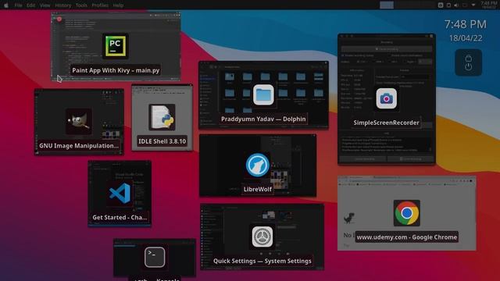
Task: Switch to Chrome via its round logo
Action: 406,213
